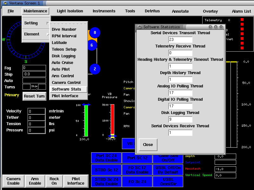This screenshot has width=254, height=190.
Task: Expand the Element submenu
Action: (x=36, y=34)
